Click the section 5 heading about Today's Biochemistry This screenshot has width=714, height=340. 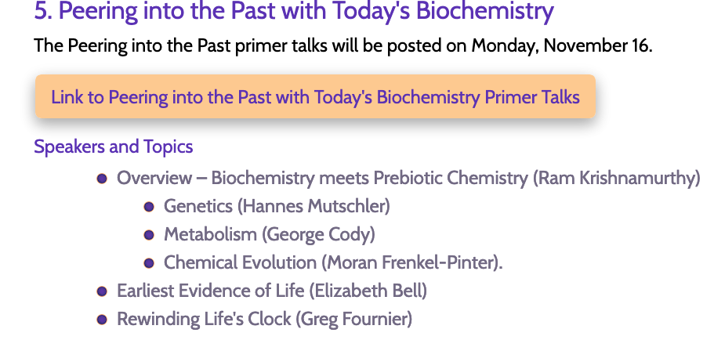pos(294,11)
